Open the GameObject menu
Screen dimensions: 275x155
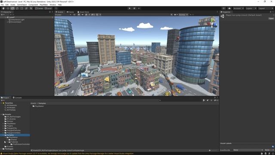[22, 5]
